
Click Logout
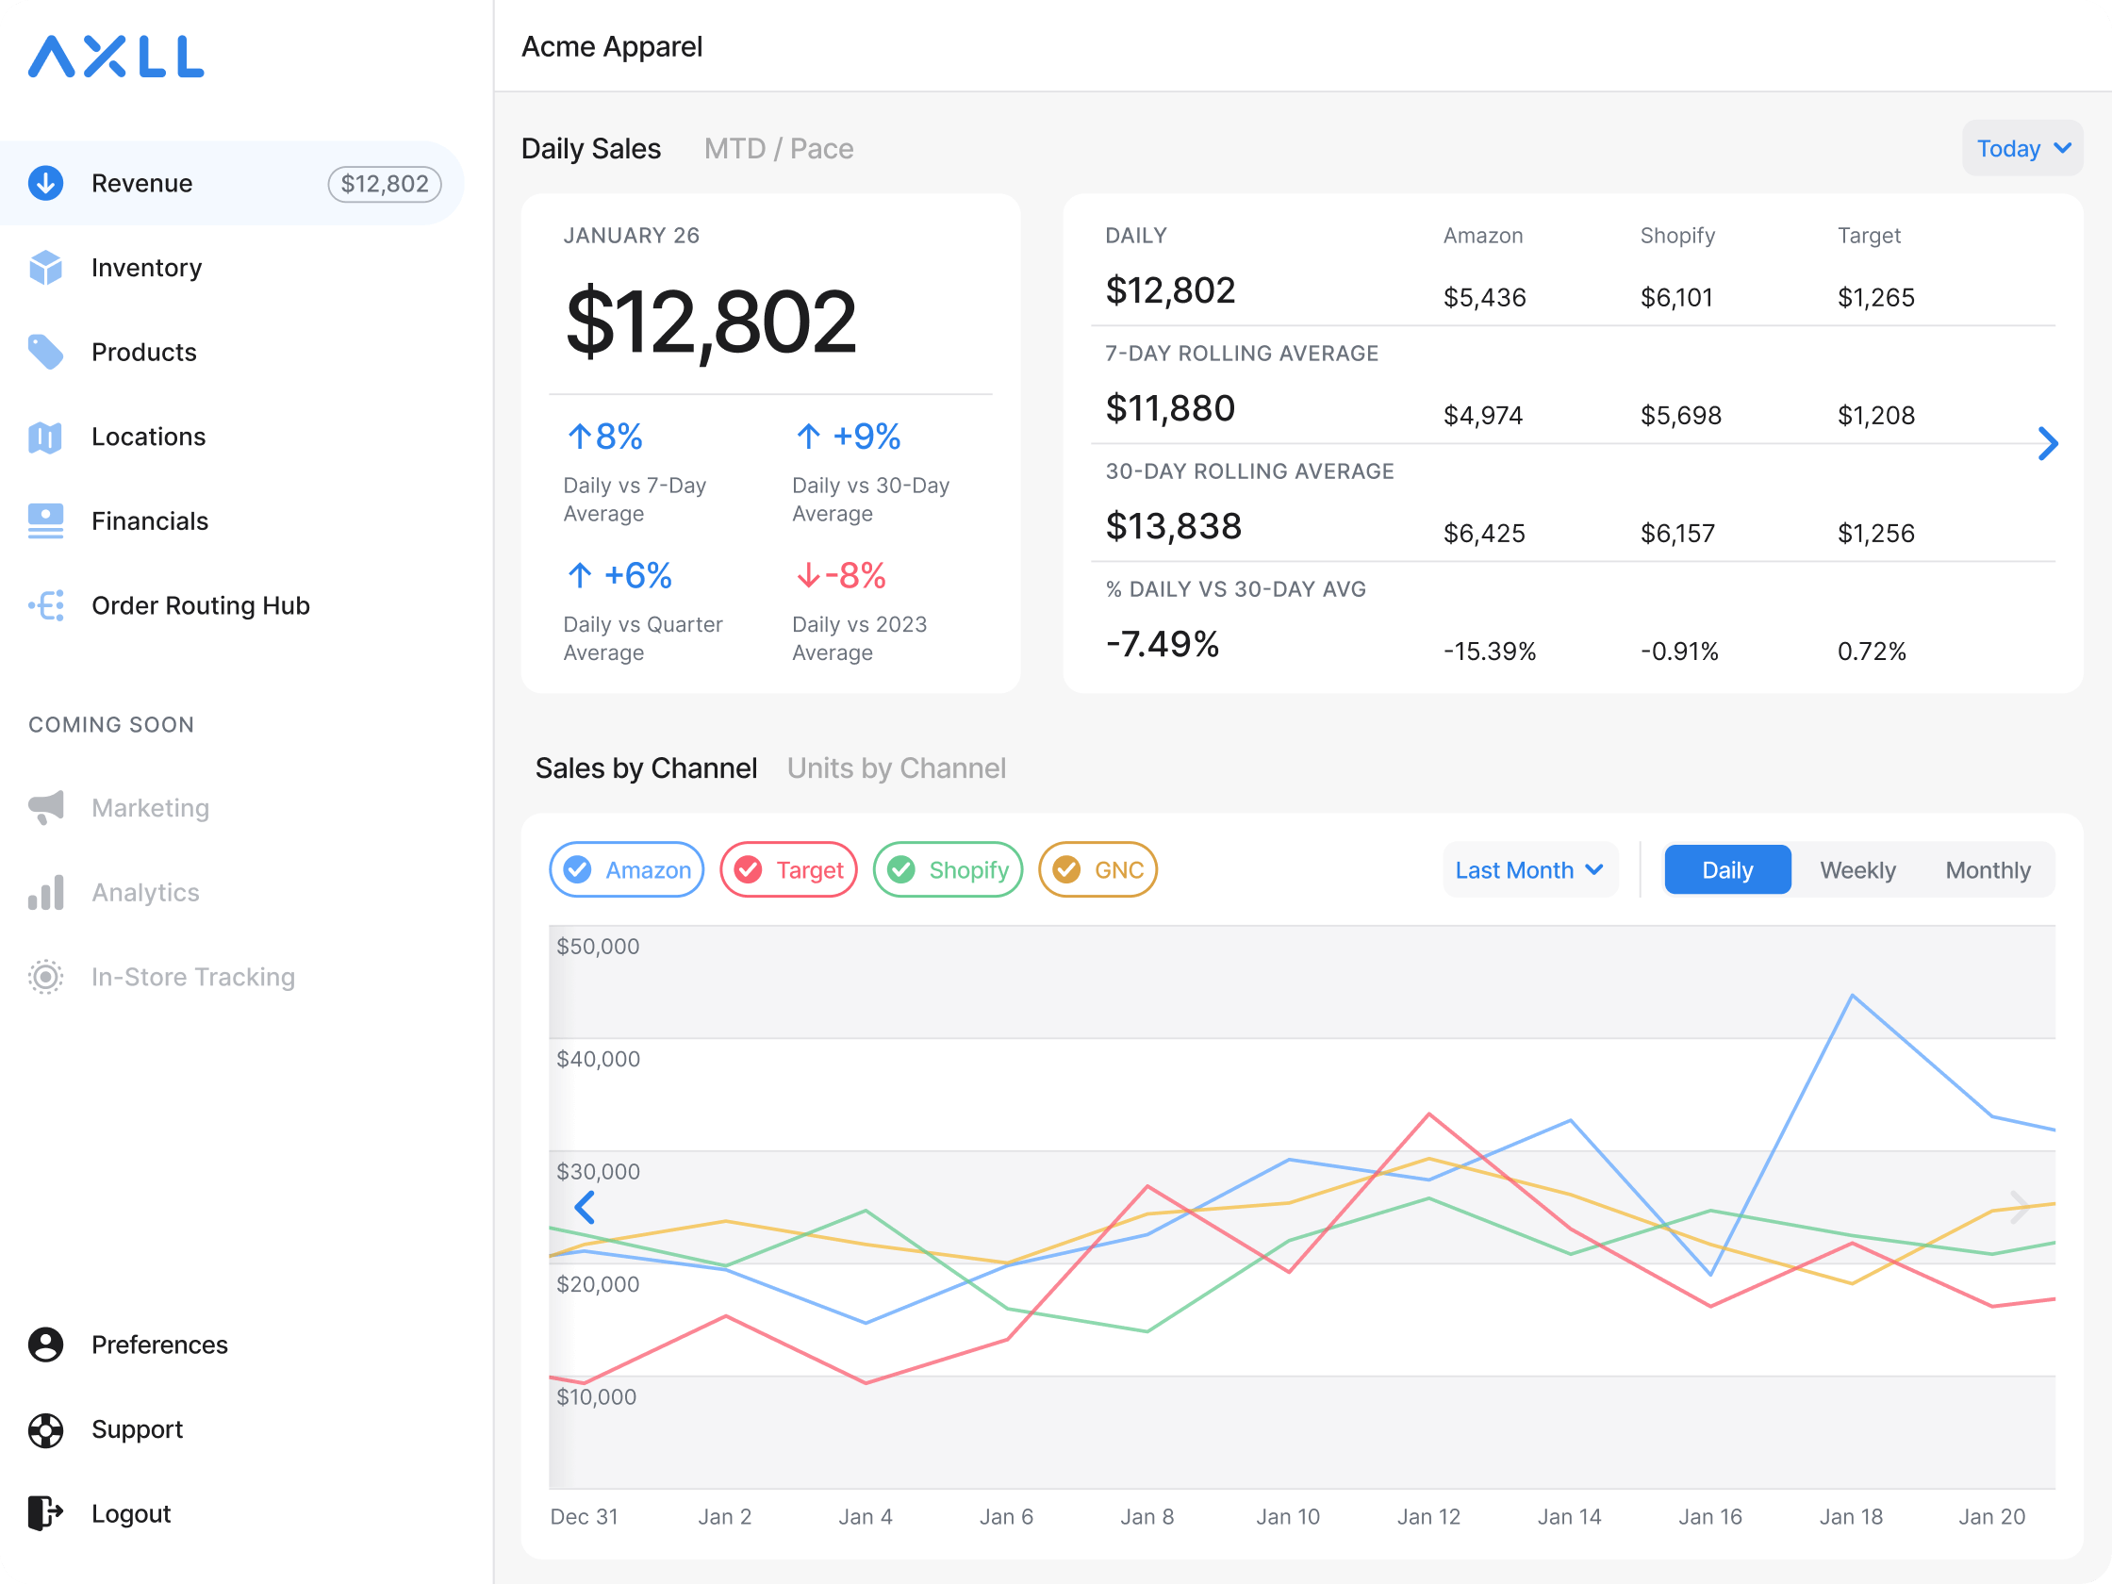[232, 1513]
